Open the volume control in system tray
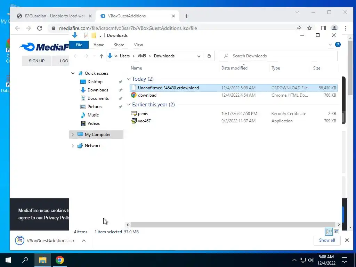This screenshot has height=267, width=356. pyautogui.click(x=311, y=260)
